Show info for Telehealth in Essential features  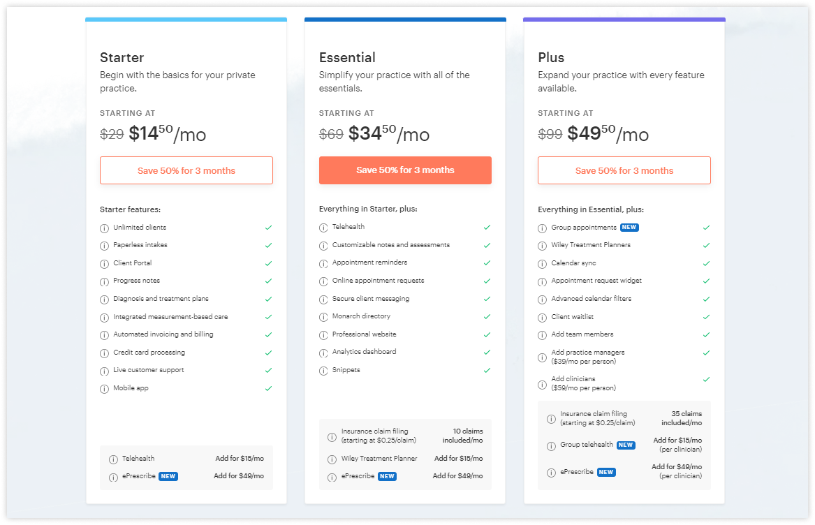coord(323,228)
